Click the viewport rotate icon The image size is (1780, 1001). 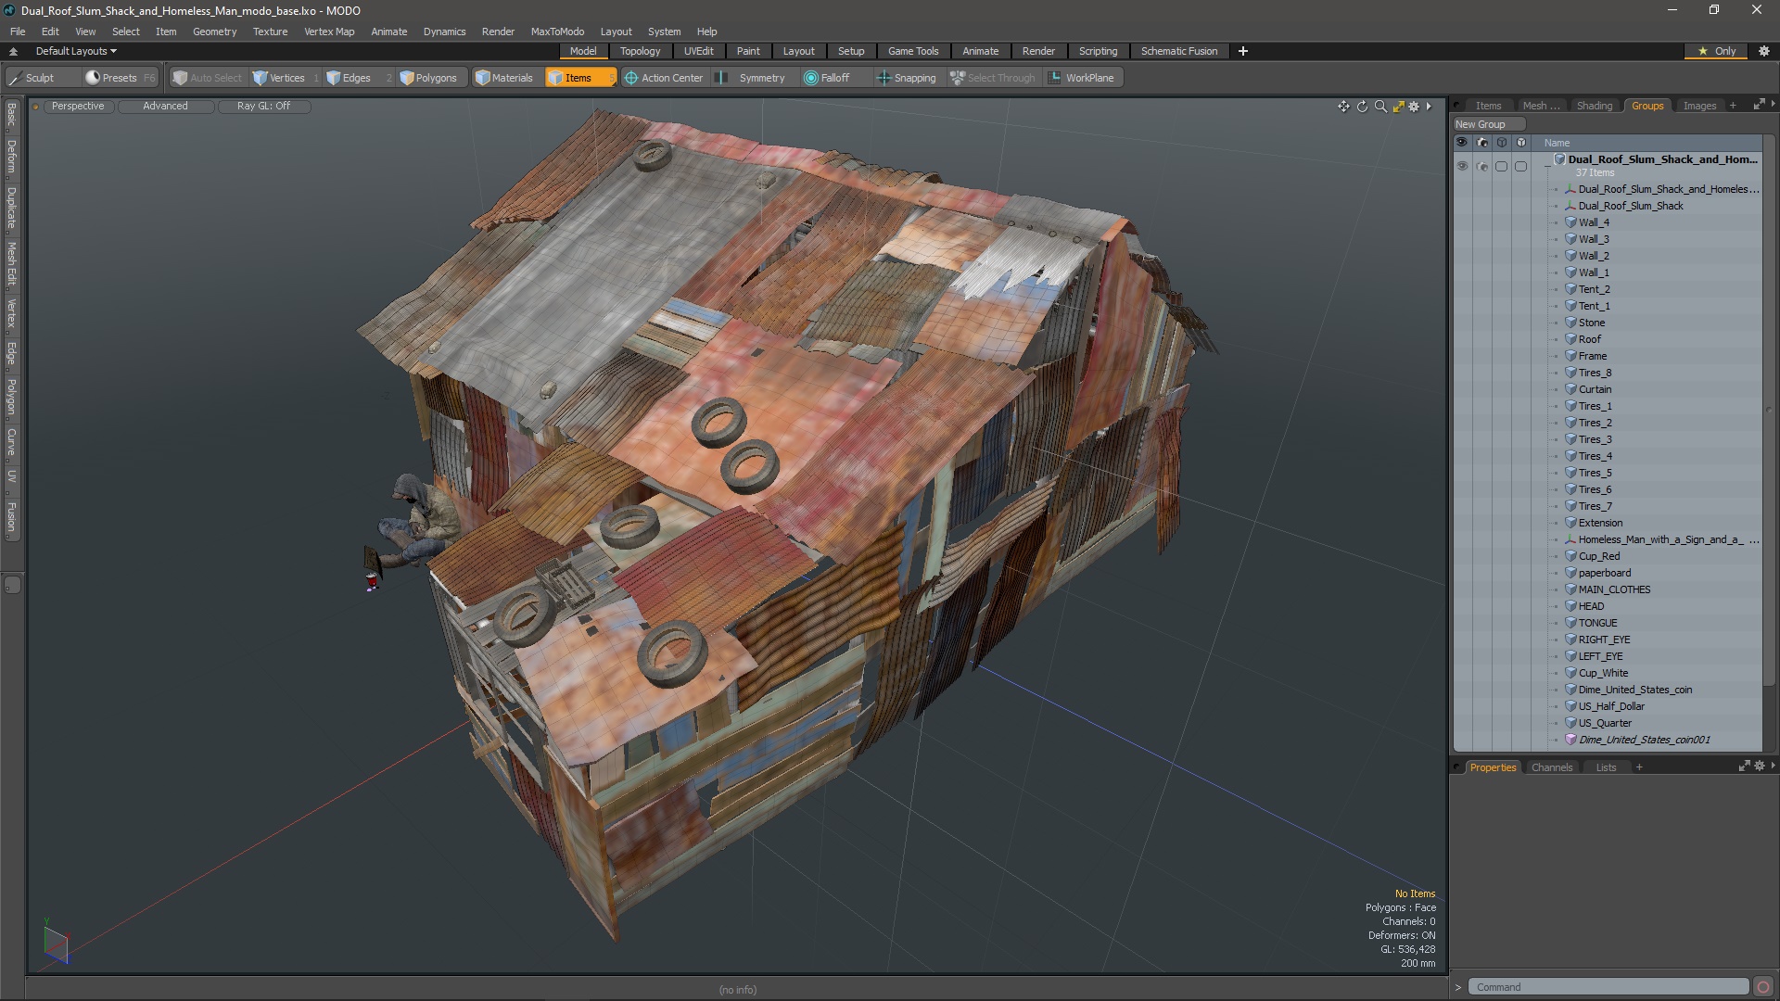pos(1362,107)
